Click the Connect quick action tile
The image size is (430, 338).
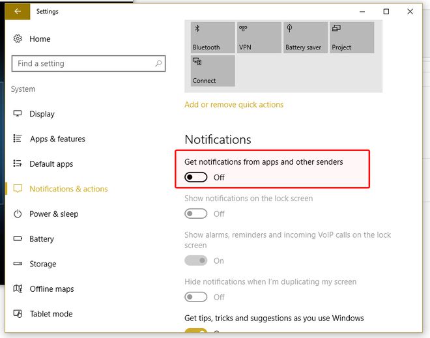tap(213, 71)
